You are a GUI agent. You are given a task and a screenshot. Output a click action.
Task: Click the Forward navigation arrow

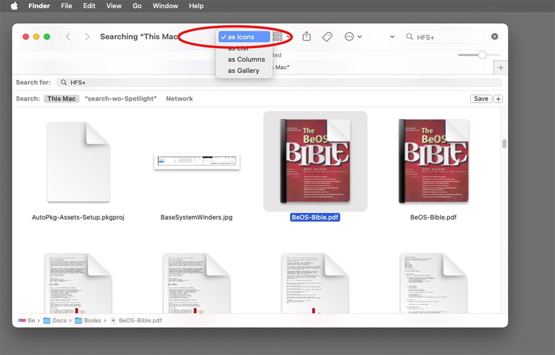87,37
